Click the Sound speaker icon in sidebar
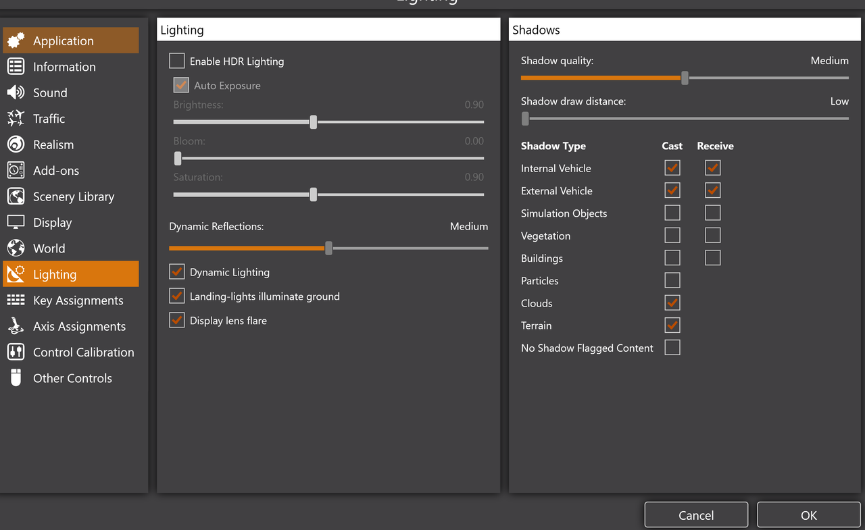The height and width of the screenshot is (530, 865). [x=16, y=92]
